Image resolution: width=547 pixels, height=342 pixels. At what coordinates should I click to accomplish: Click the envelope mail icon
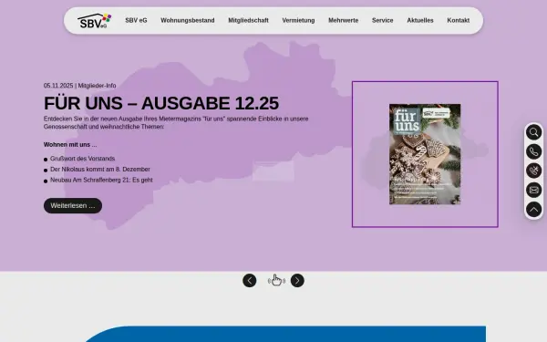(533, 190)
